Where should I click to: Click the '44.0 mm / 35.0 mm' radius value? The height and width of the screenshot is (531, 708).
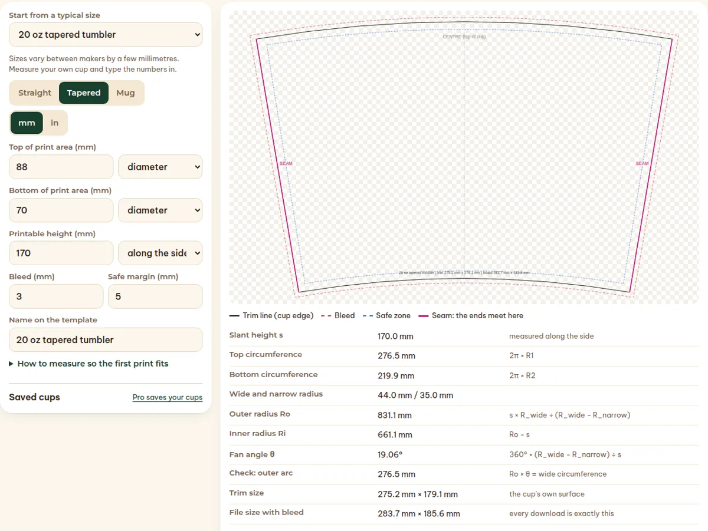pyautogui.click(x=415, y=395)
